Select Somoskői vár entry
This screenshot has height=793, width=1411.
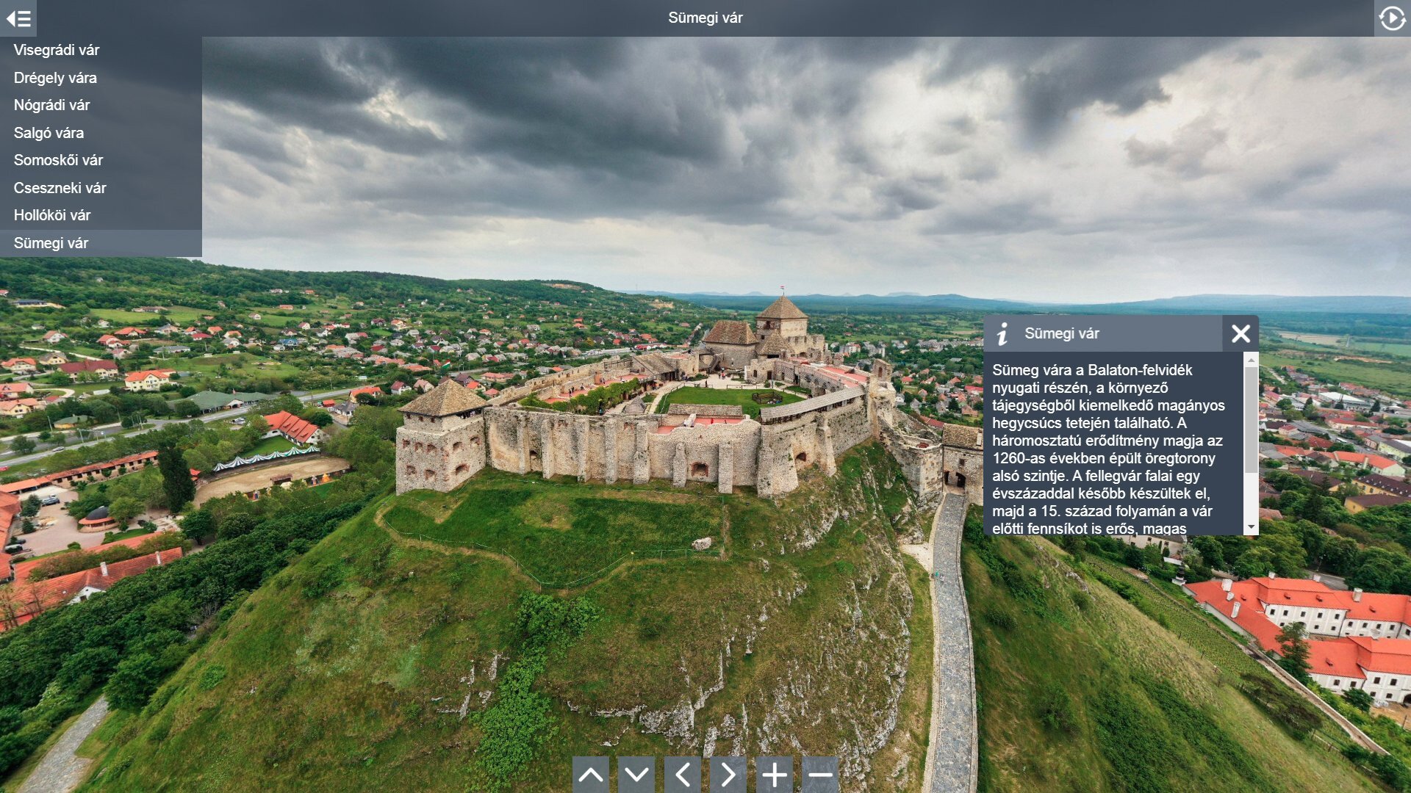(x=58, y=160)
